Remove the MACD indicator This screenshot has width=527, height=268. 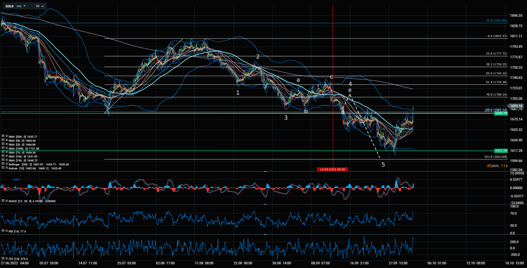(x=6, y=201)
